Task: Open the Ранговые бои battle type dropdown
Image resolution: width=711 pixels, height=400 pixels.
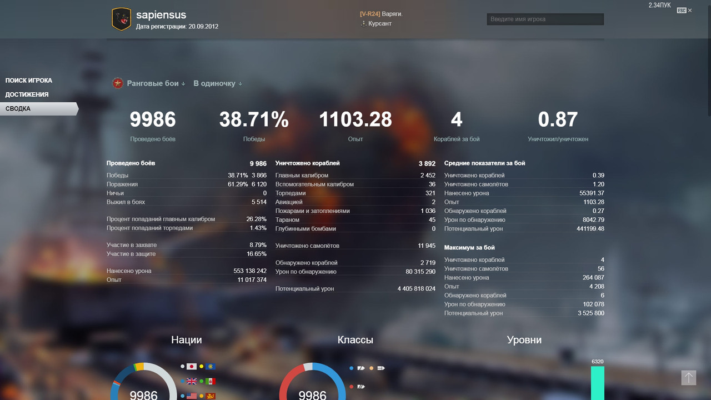Action: pyautogui.click(x=156, y=83)
